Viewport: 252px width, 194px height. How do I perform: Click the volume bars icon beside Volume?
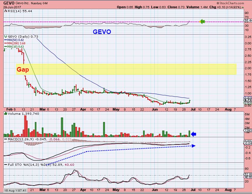[6, 114]
